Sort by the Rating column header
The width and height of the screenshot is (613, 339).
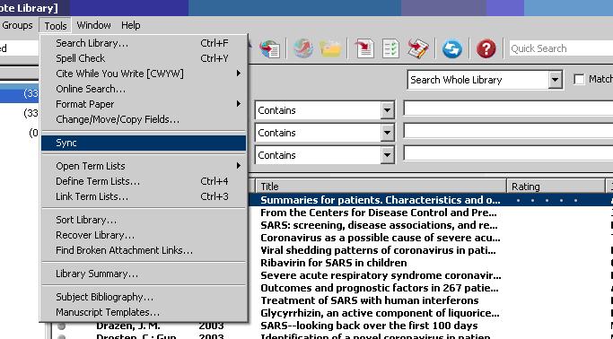tap(556, 187)
